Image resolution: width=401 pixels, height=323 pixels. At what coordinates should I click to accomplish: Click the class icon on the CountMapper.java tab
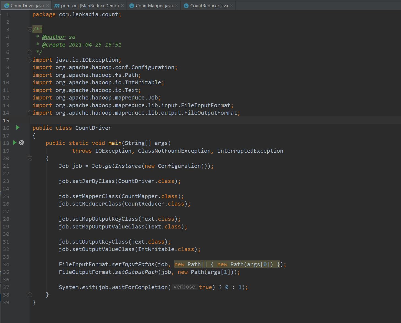tap(131, 6)
